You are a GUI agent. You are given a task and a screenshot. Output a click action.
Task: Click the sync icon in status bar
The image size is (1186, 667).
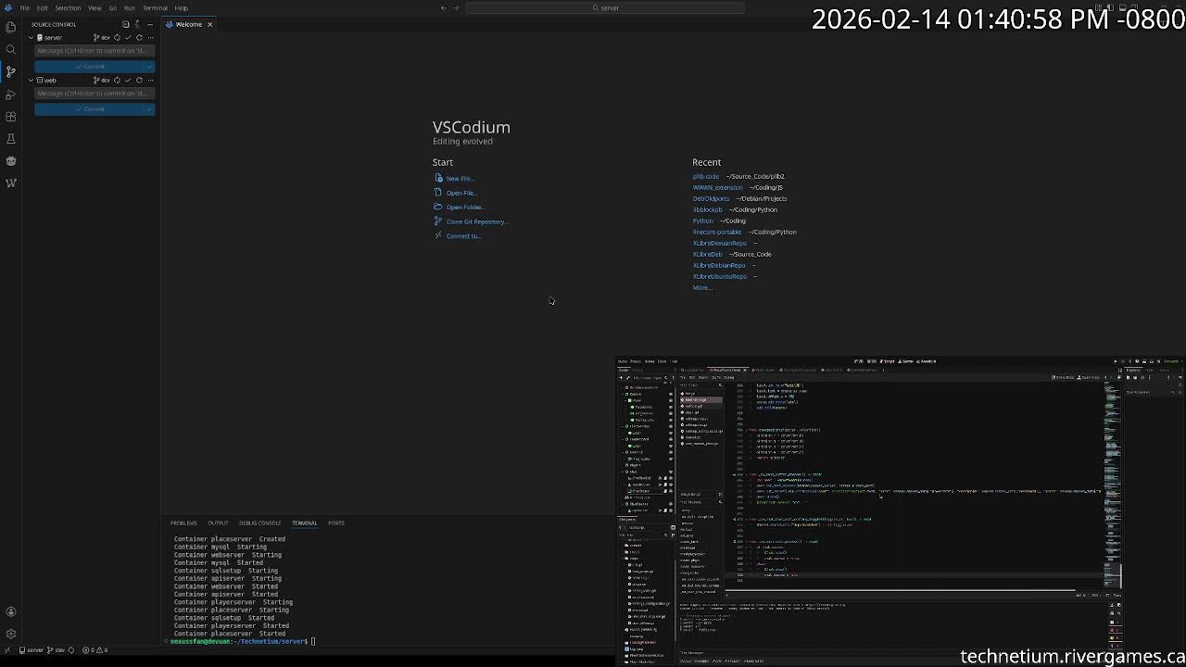(x=70, y=650)
